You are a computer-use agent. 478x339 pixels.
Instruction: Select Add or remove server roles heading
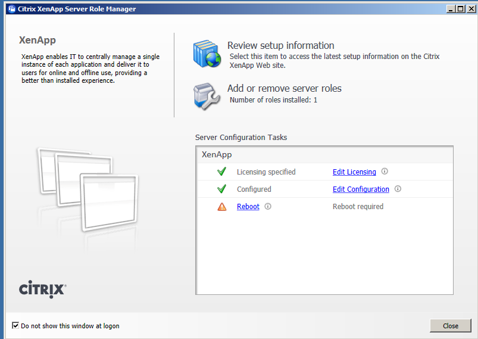click(285, 88)
